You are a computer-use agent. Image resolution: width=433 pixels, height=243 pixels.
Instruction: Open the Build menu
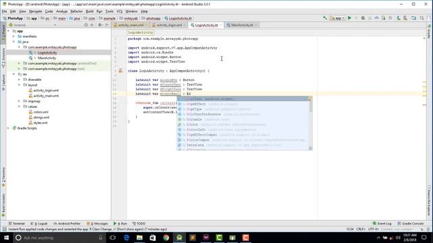(89, 11)
